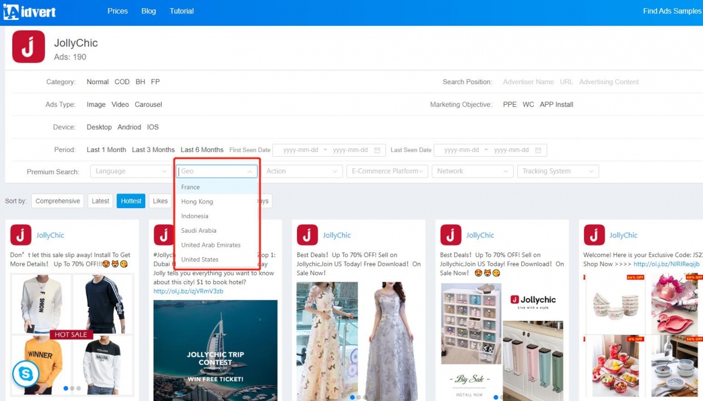Toggle the Video ads type filter
Viewport: 703px width, 401px height.
coord(120,105)
